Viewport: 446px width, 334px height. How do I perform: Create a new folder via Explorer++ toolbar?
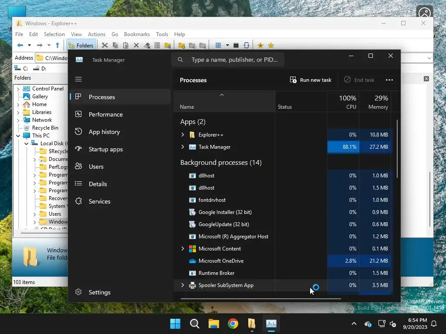tap(182, 45)
